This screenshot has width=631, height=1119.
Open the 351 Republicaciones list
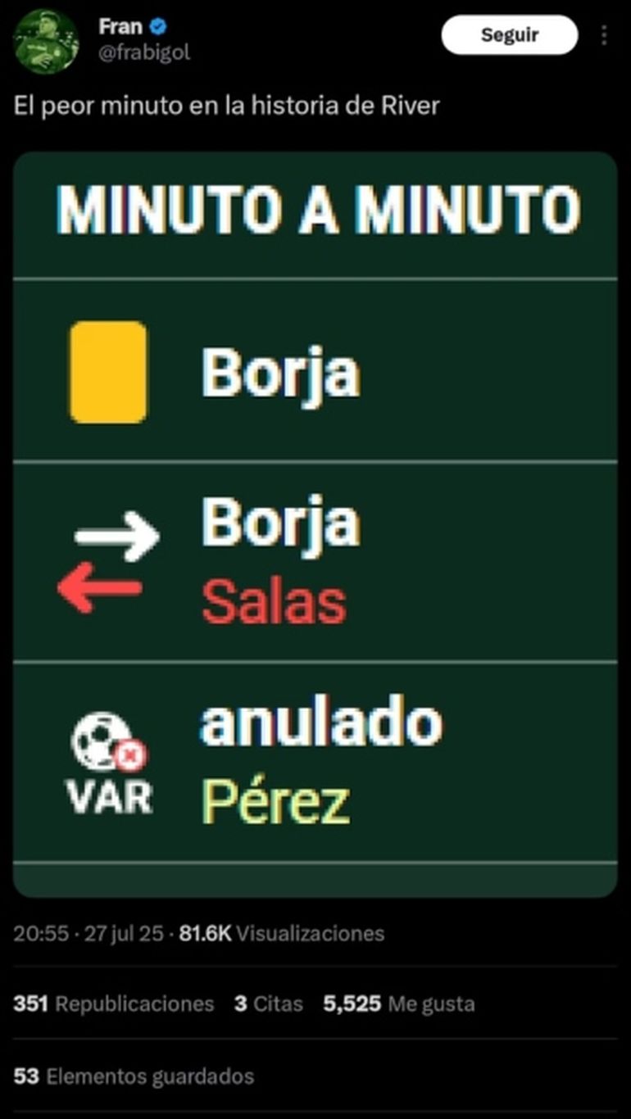point(113,1003)
